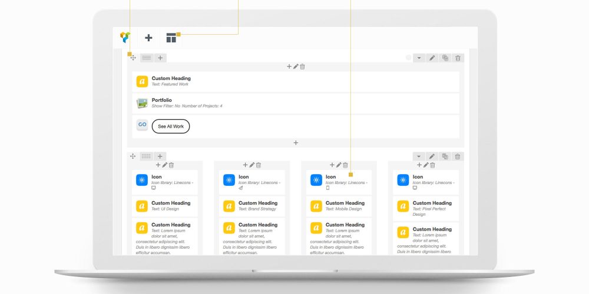This screenshot has width=589, height=294.
Task: Add element to the Brand Strategy column
Action: (x=245, y=165)
